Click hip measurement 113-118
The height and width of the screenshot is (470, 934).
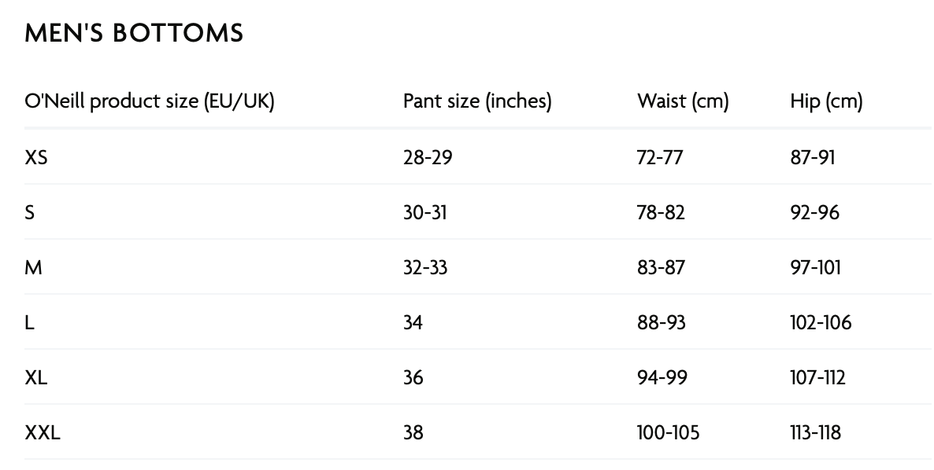pos(815,432)
